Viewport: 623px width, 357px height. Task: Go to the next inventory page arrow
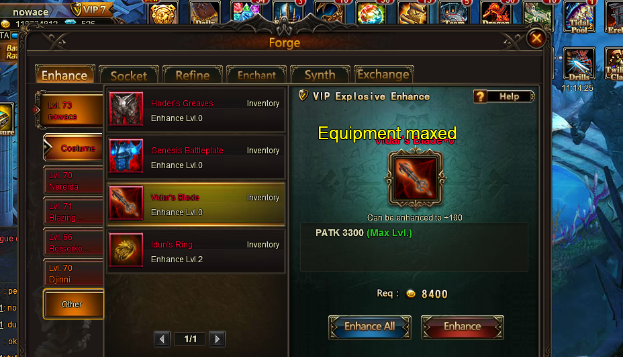point(217,339)
